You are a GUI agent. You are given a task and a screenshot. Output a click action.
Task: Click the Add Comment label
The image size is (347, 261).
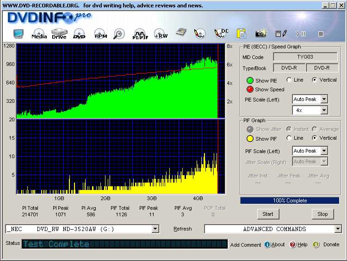pos(246,245)
